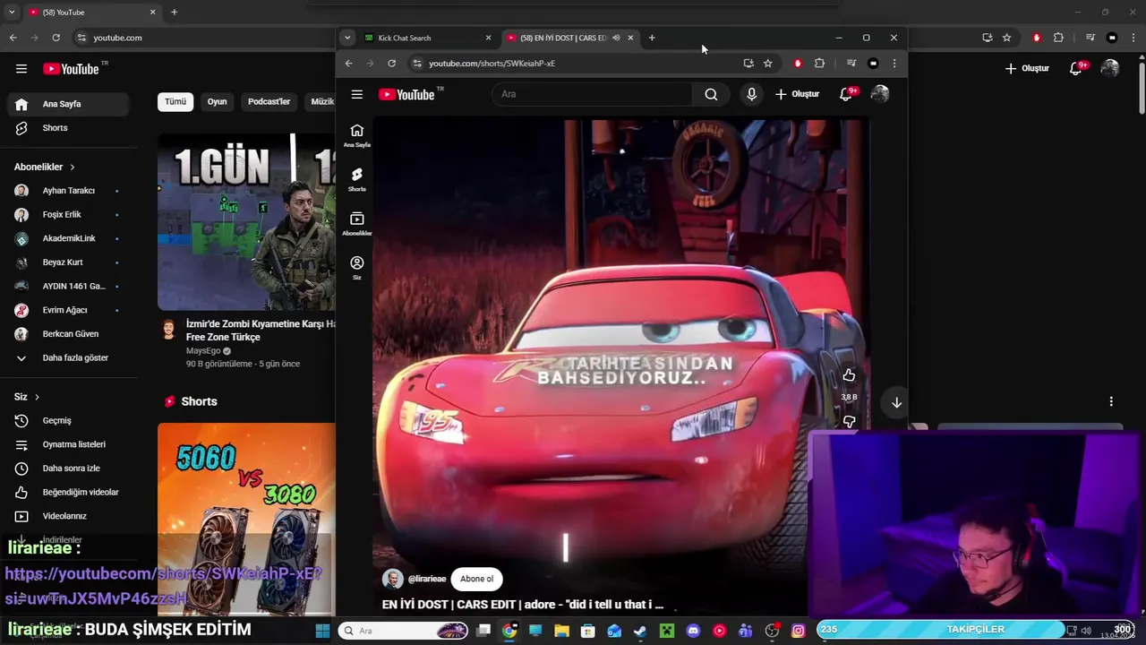Open Abonelikler icon in mini sidebar
The width and height of the screenshot is (1146, 645).
pyautogui.click(x=357, y=223)
